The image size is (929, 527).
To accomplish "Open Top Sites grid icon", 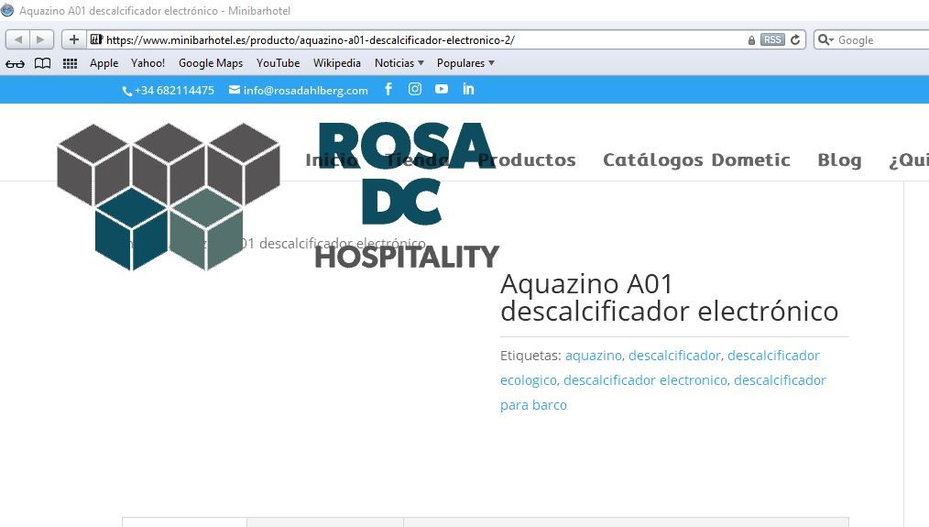I will pos(70,63).
